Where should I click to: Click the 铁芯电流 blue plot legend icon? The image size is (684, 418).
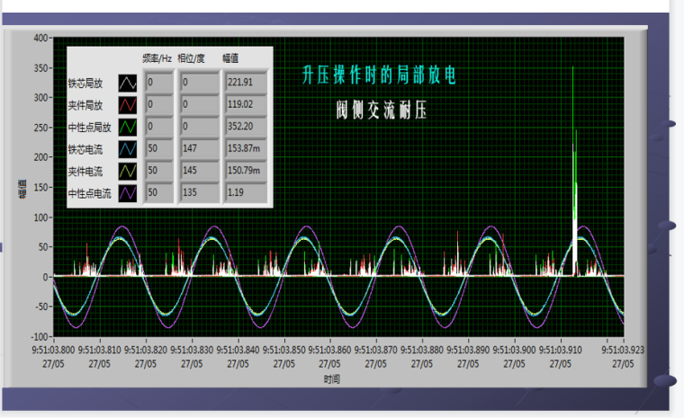[x=129, y=148]
